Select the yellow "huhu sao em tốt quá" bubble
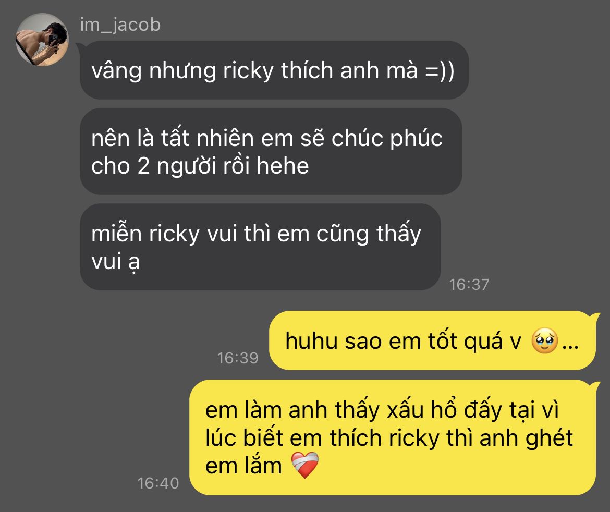The width and height of the screenshot is (610, 512). coord(433,340)
